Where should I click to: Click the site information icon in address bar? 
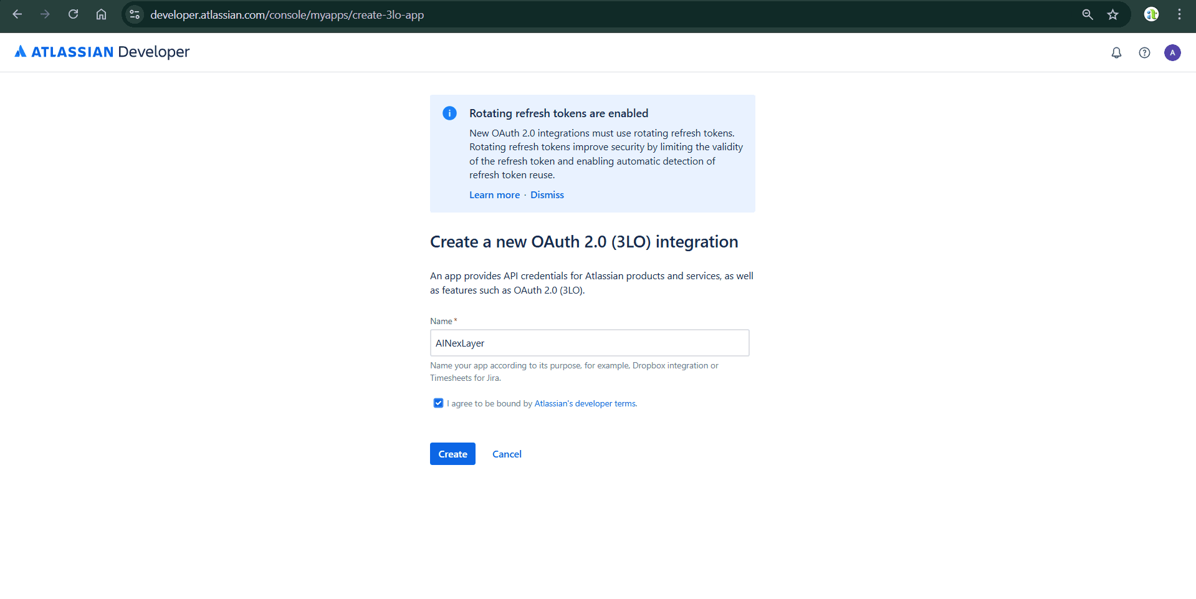click(134, 14)
